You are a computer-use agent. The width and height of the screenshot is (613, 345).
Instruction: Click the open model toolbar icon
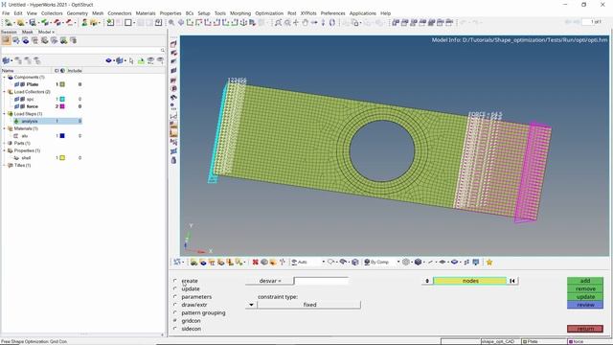[x=20, y=23]
